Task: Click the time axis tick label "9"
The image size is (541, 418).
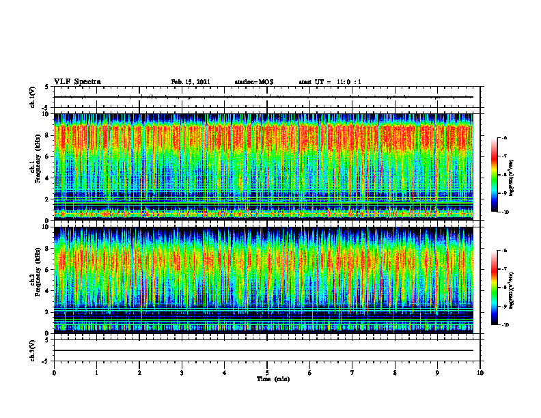Action: pyautogui.click(x=437, y=373)
